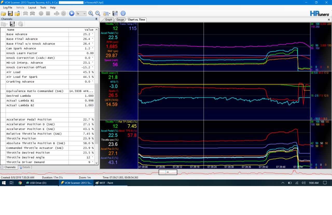
Task: Click the RPM (rpm) chart legend label
Action: click(x=112, y=42)
